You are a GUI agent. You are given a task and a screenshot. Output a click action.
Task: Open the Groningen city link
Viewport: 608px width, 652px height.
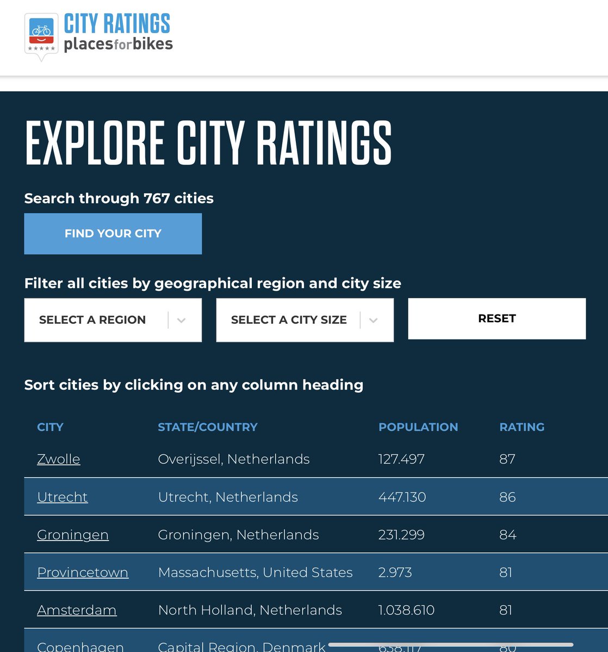tap(73, 535)
